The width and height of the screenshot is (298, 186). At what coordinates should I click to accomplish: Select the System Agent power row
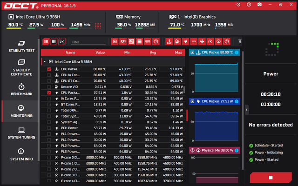(x=113, y=122)
